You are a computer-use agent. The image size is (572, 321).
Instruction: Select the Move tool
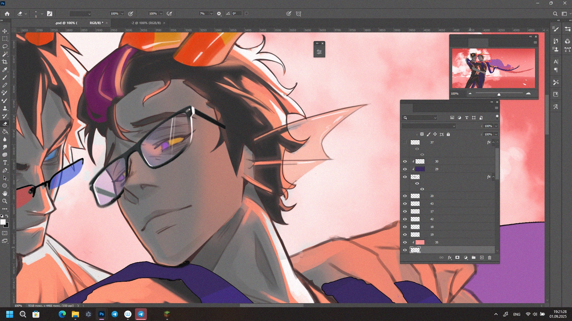tap(5, 31)
